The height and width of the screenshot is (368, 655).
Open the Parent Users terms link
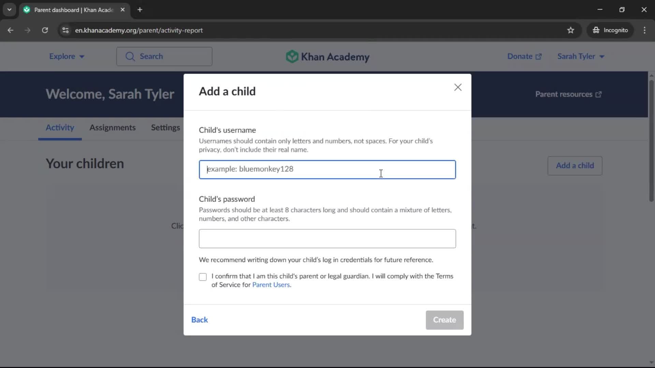[271, 285]
